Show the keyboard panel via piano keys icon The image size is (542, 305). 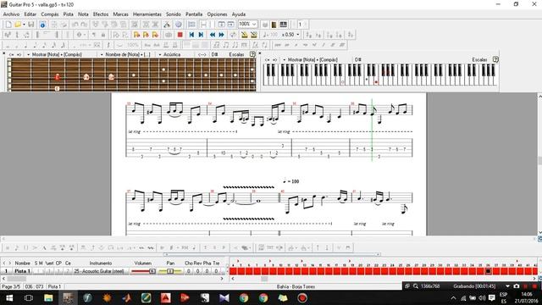click(284, 25)
